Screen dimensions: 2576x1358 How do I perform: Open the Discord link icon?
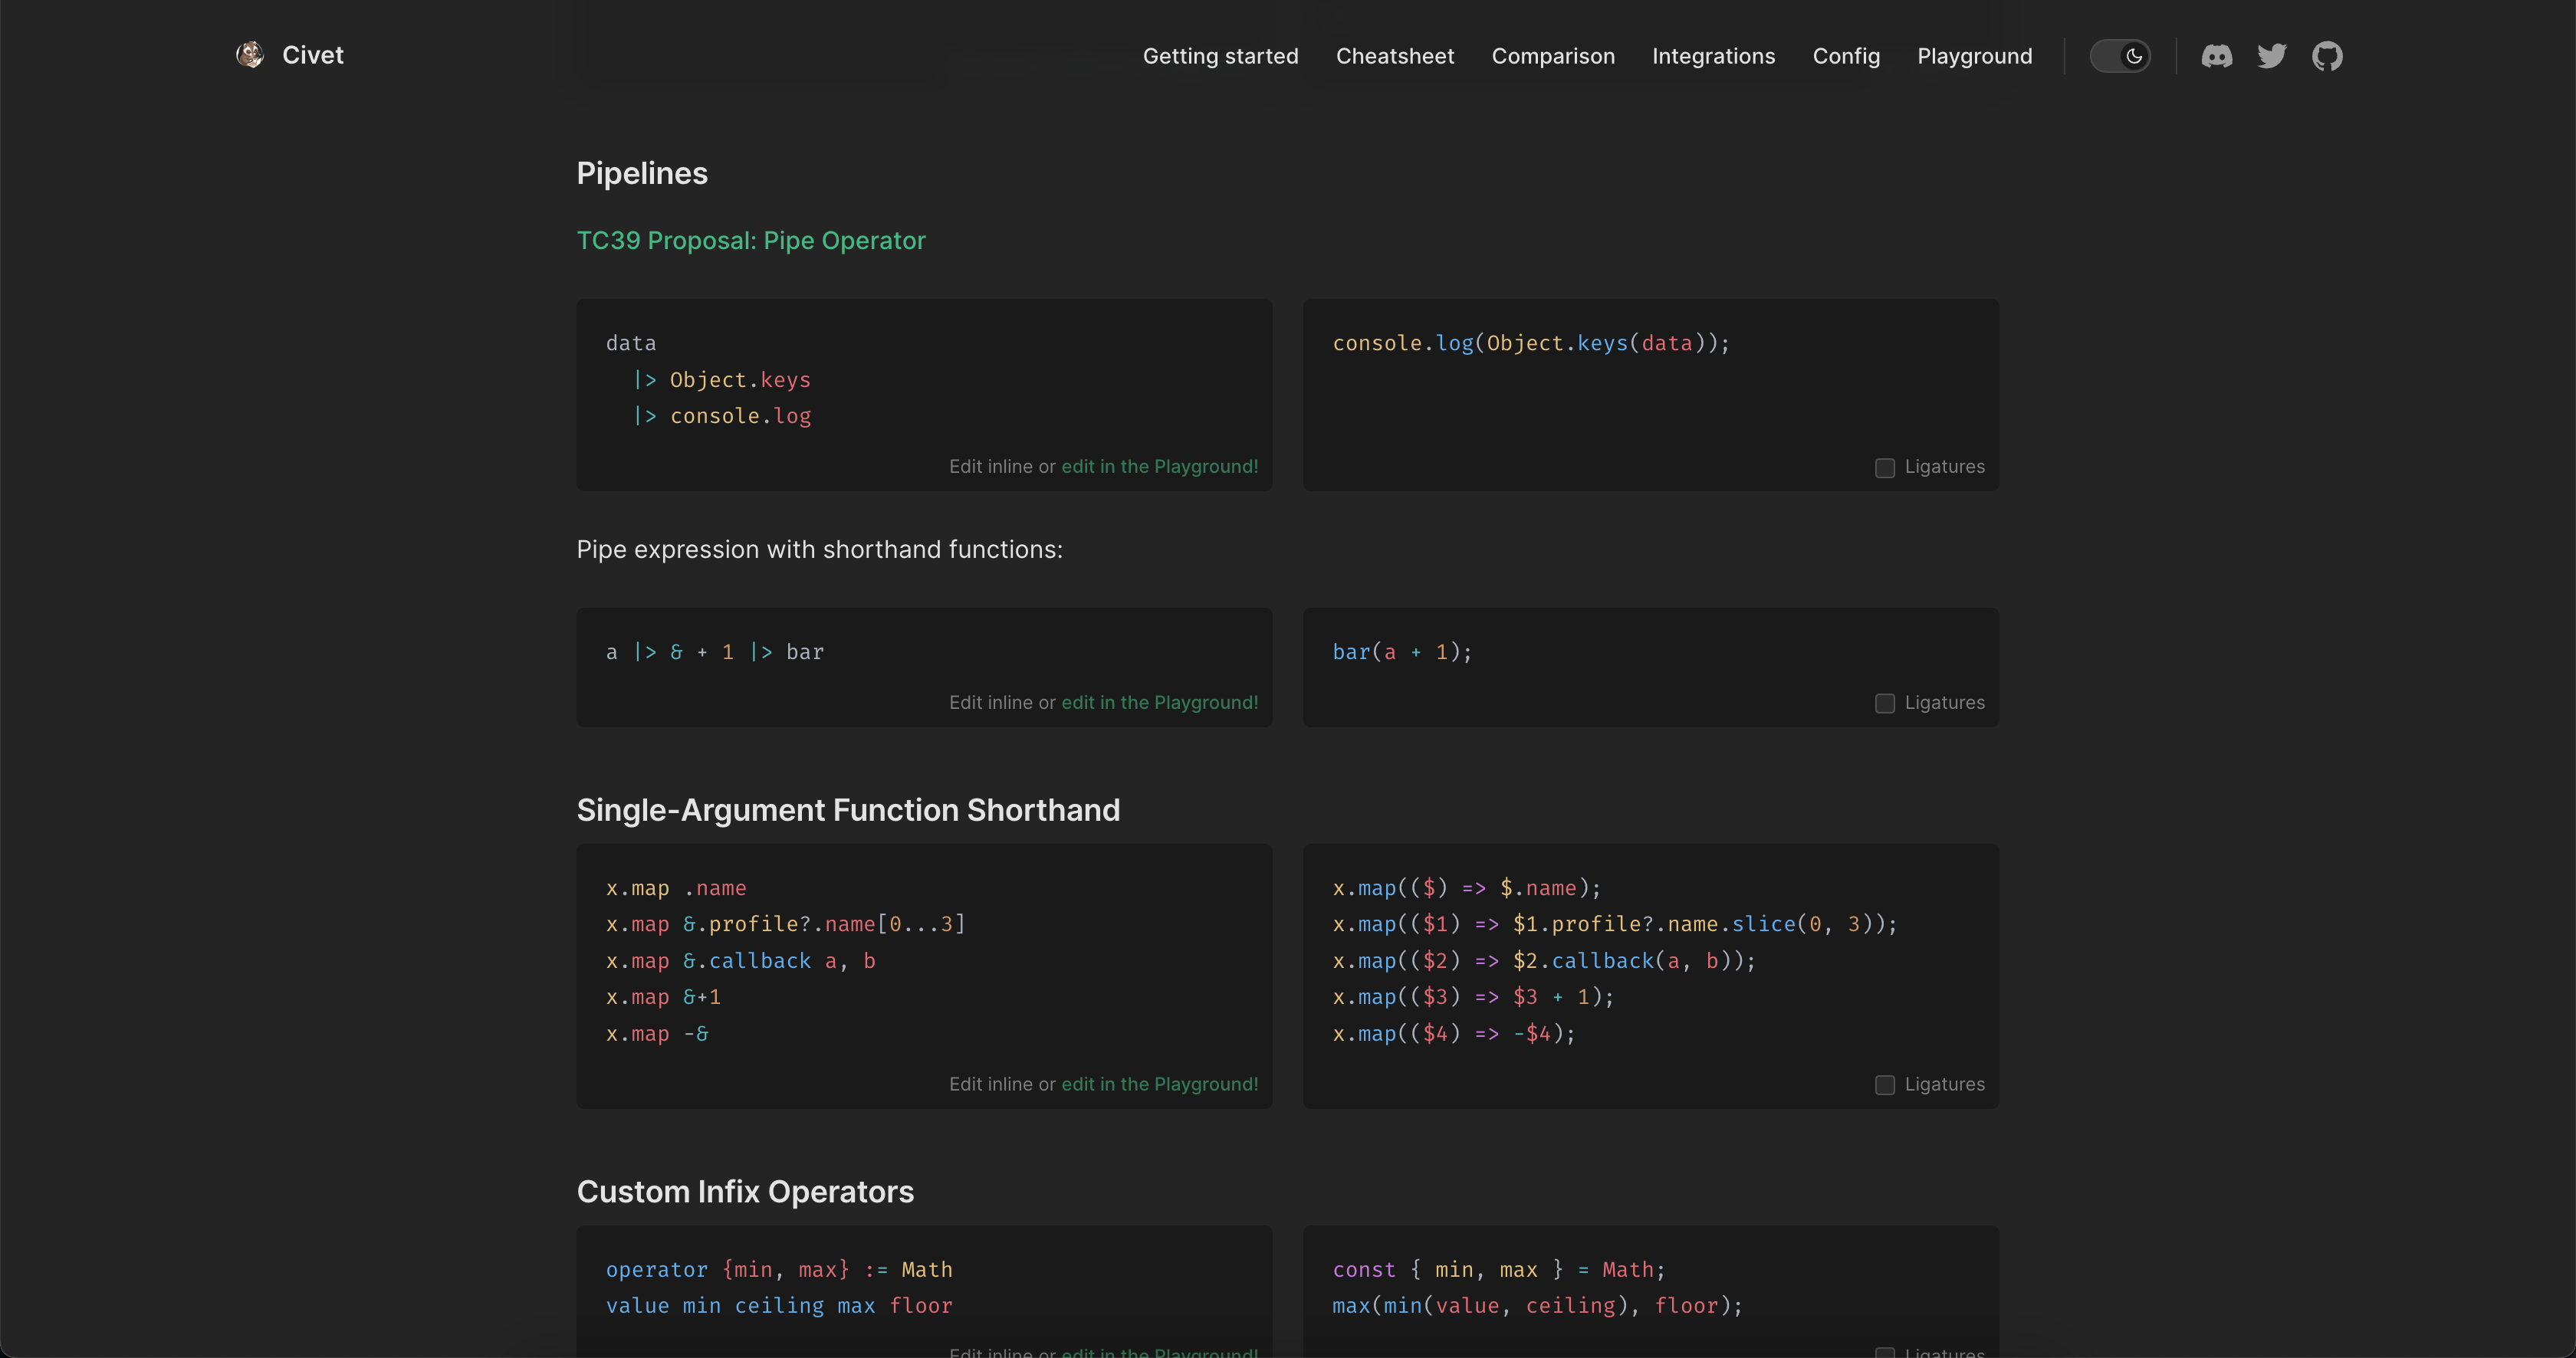(x=2217, y=56)
